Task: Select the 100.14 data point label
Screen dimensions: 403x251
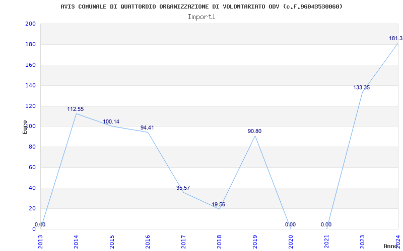Action: [x=111, y=121]
